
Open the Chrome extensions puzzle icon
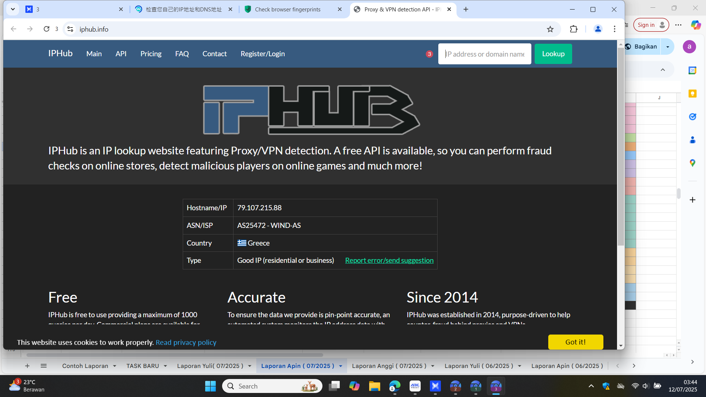point(574,29)
